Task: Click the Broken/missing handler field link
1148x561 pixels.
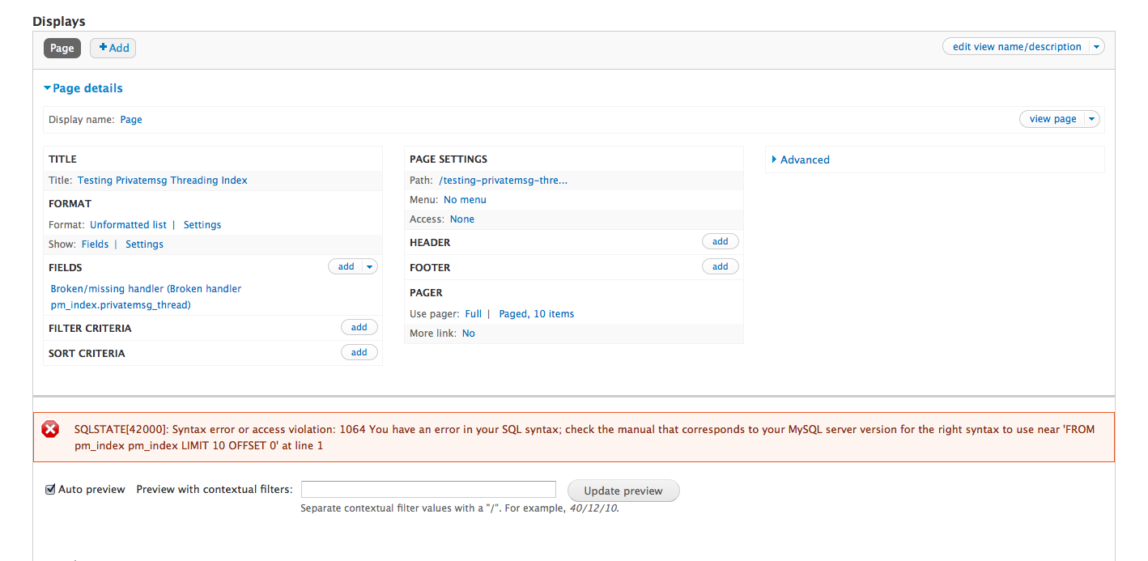Action: (x=146, y=288)
